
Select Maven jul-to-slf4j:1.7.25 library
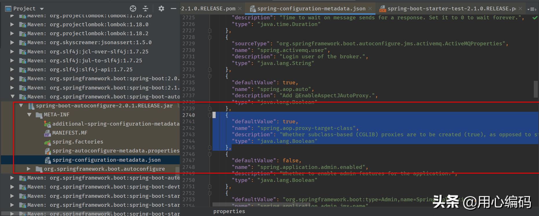[x=85, y=61]
